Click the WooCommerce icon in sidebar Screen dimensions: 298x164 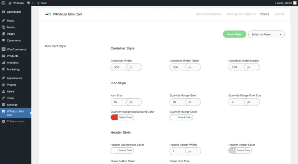[3, 49]
